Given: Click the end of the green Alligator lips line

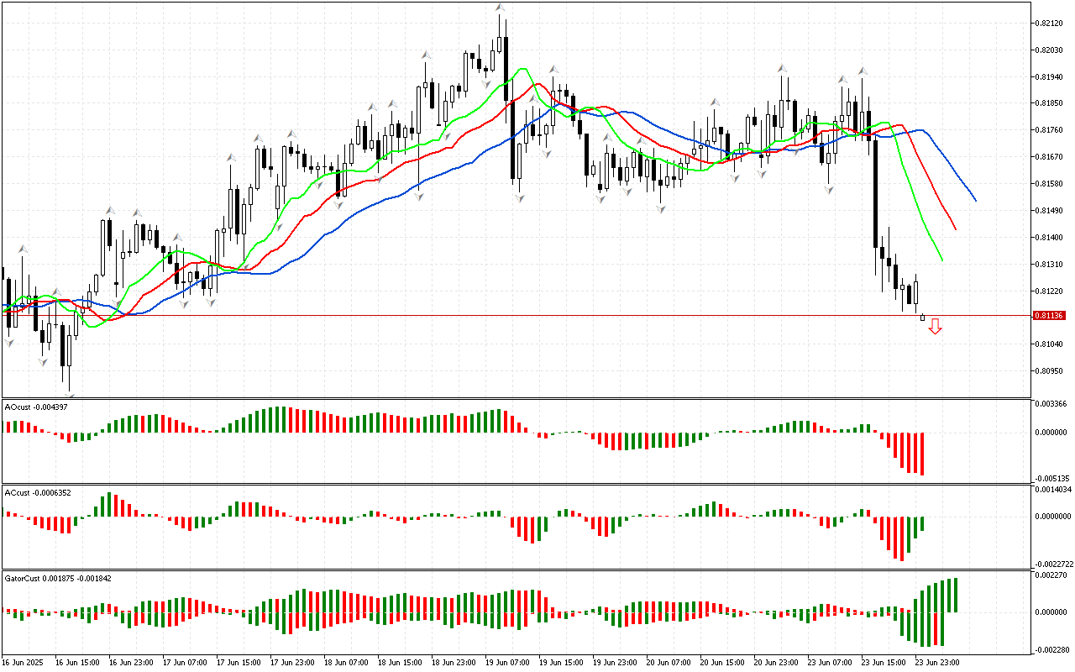Looking at the screenshot, I should [x=942, y=260].
